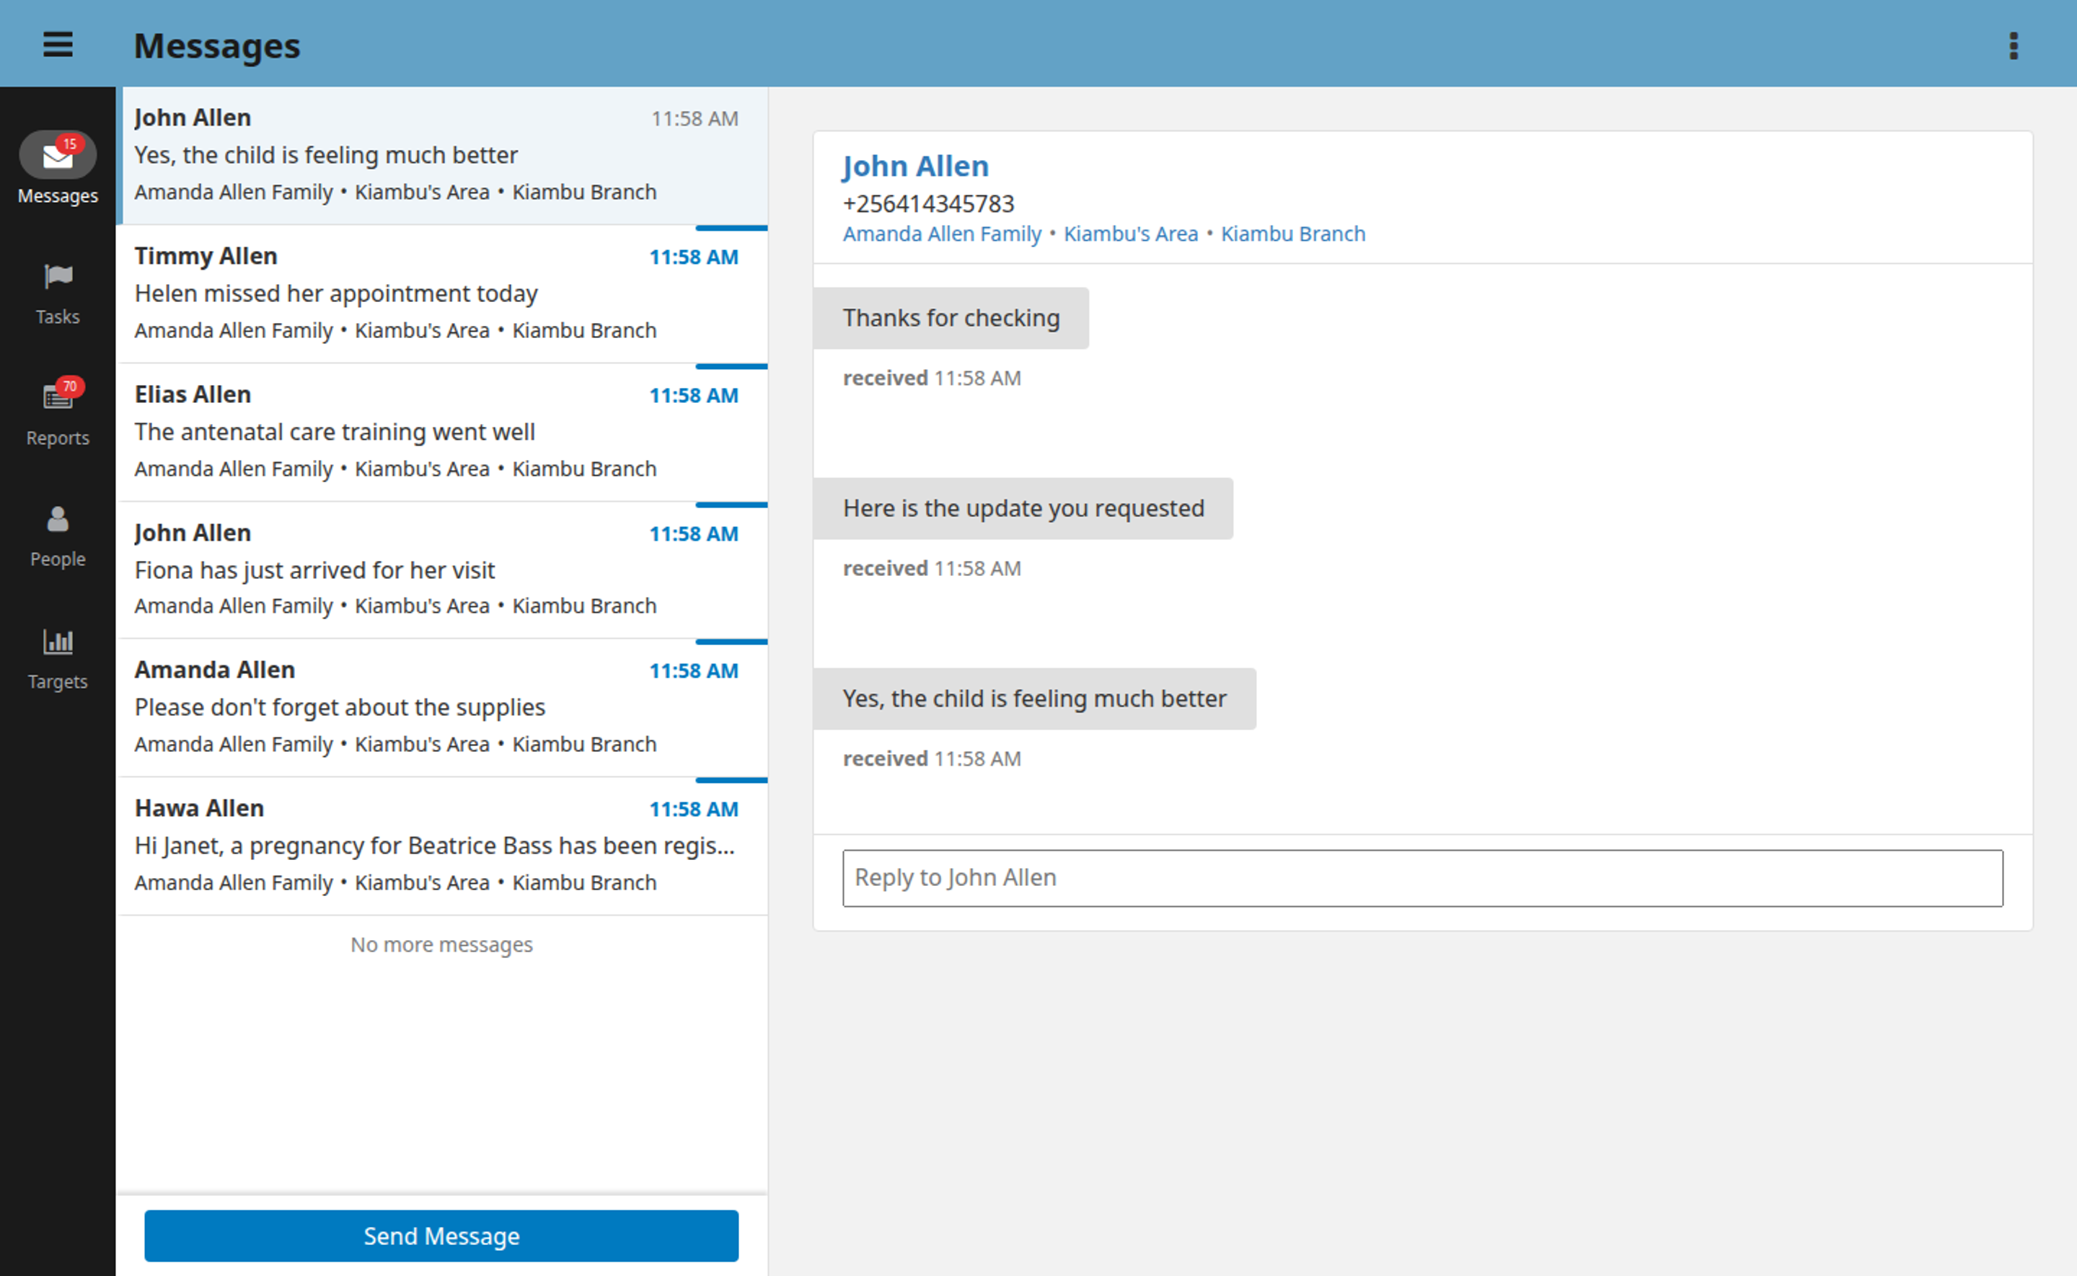
Task: Click the Send Message button
Action: coord(441,1236)
